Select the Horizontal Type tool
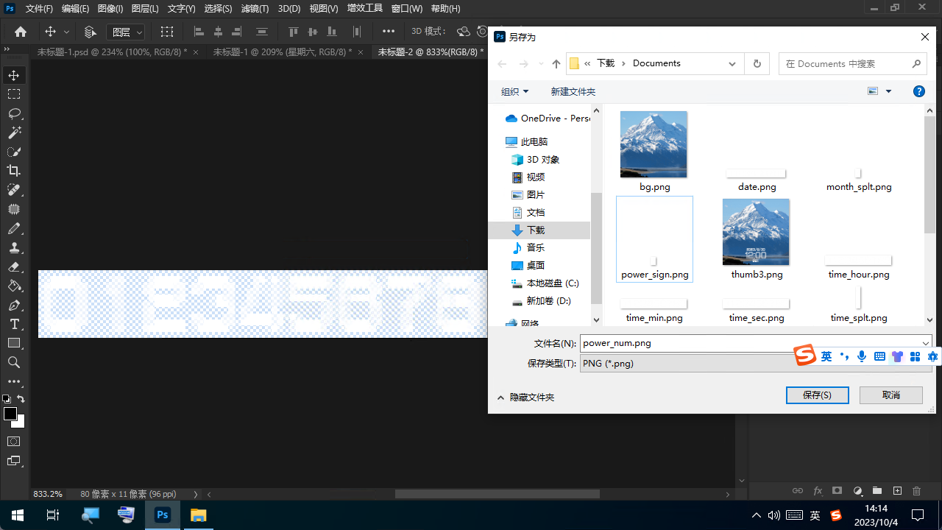The width and height of the screenshot is (942, 530). pyautogui.click(x=14, y=324)
